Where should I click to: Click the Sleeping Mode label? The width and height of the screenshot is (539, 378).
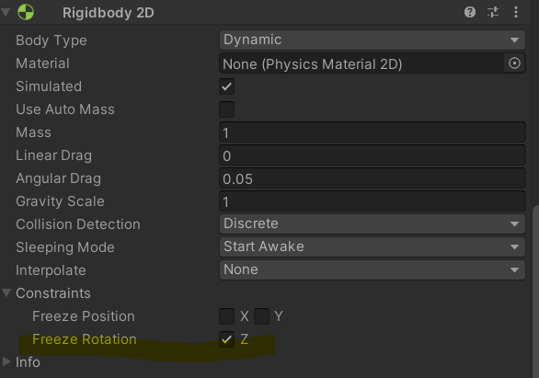[x=65, y=247]
